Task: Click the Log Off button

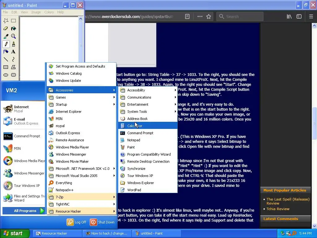Action: [77, 222]
